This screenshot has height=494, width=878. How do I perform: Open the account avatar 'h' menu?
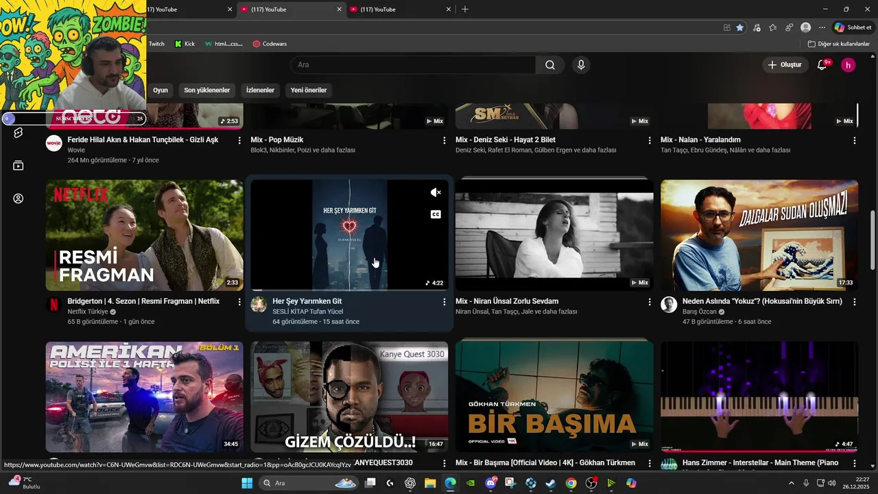[x=849, y=65]
